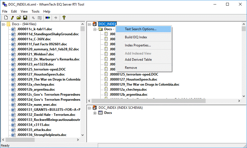Click the DOC_INDEX index icon in top-right pane
The height and width of the screenshot is (148, 247).
click(x=95, y=24)
